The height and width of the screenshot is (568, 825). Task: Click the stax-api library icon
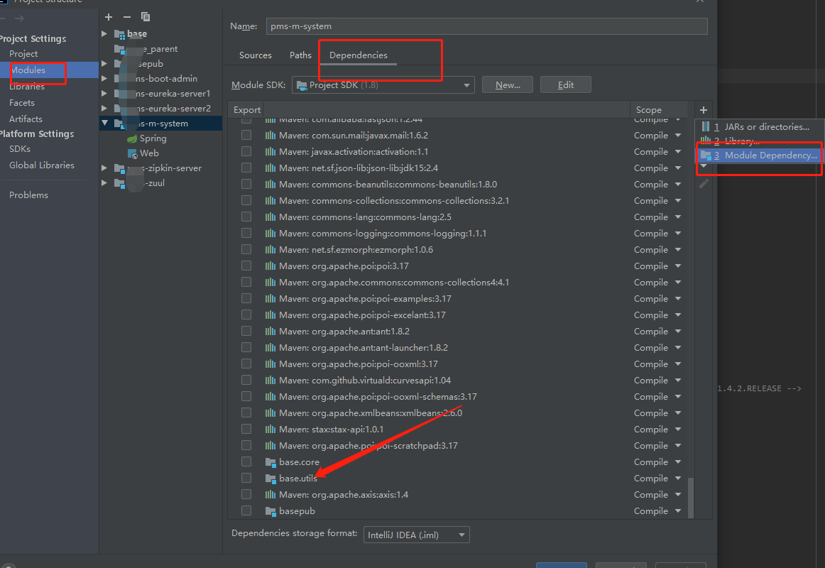tap(271, 430)
